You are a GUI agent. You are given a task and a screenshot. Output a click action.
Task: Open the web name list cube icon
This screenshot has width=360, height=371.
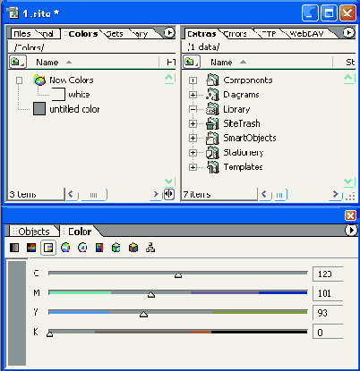[x=133, y=248]
